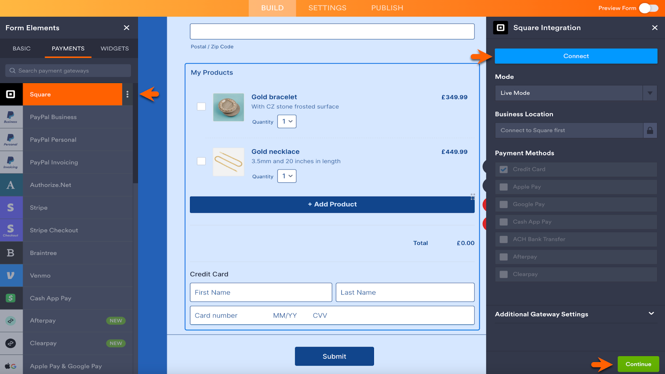This screenshot has height=374, width=665.
Task: Click the Business Location lock icon
Action: pos(650,130)
